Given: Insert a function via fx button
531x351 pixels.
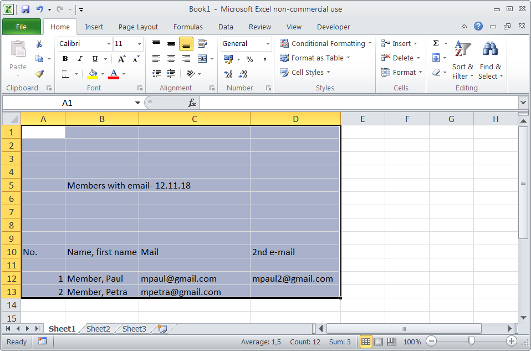Looking at the screenshot, I should click(x=192, y=103).
